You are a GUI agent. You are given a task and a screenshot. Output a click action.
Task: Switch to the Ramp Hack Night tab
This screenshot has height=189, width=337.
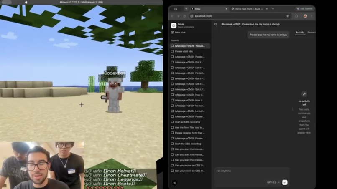click(x=249, y=9)
